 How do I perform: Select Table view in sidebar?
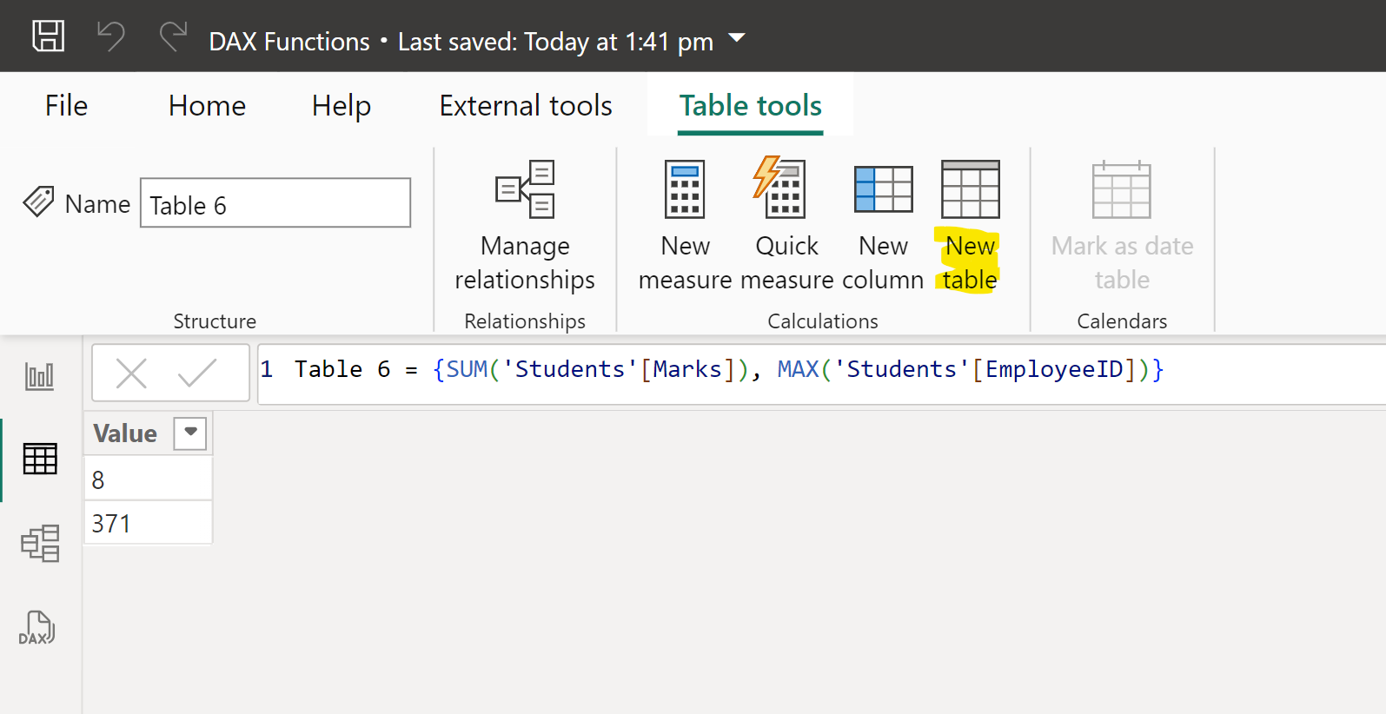[x=40, y=459]
